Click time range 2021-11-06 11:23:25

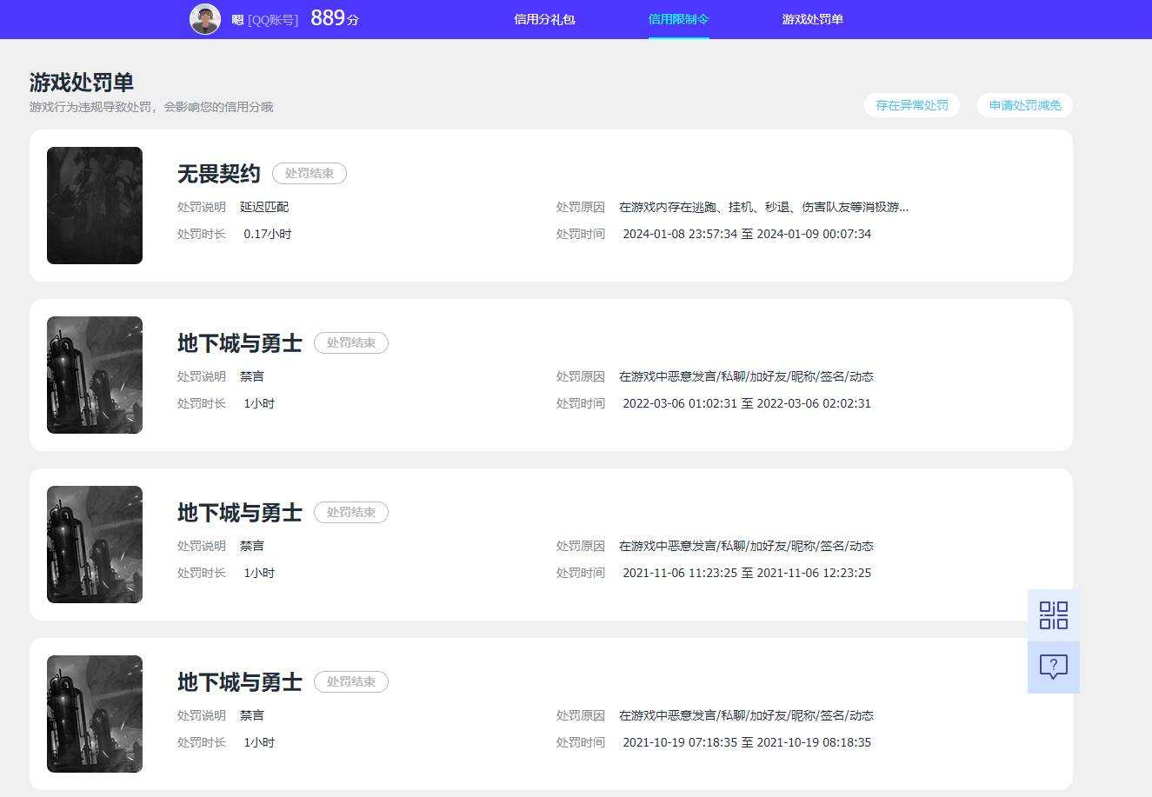[747, 573]
